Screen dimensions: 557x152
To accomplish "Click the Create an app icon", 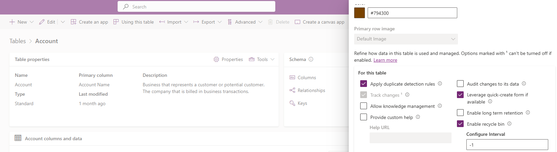I will 73,22.
